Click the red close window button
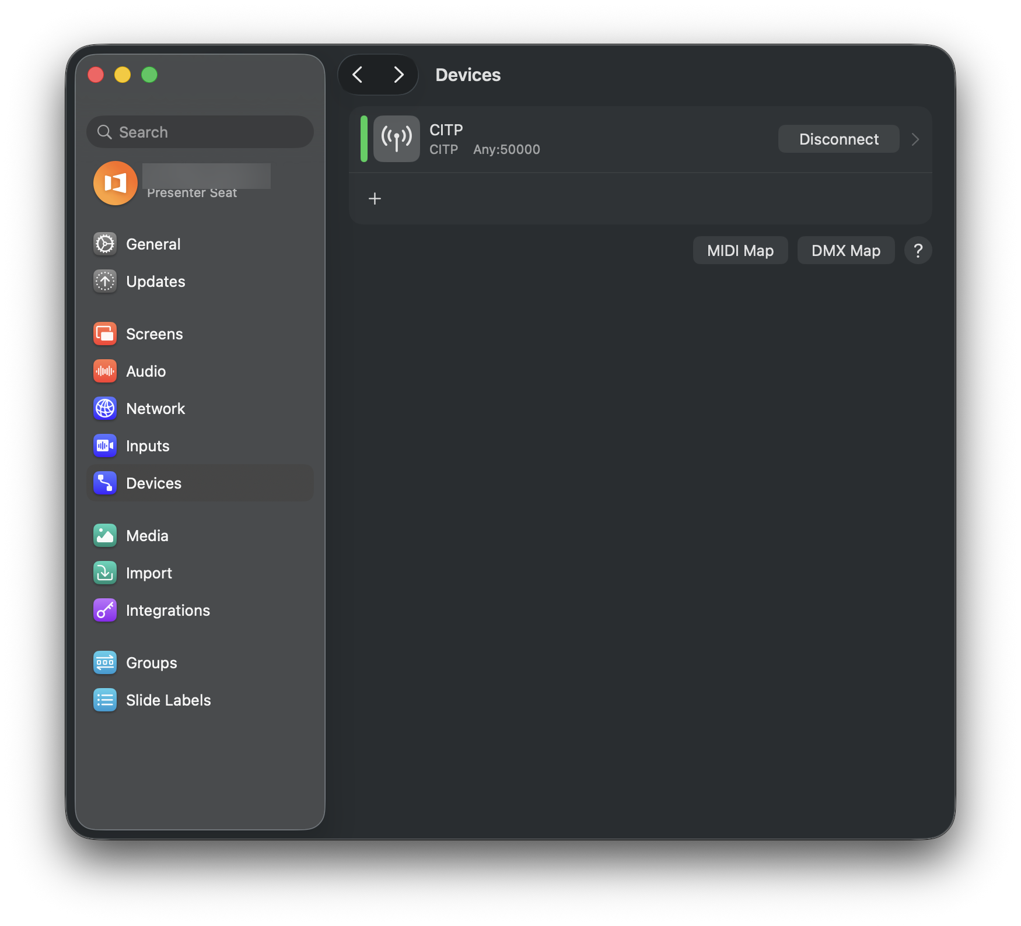 [96, 75]
